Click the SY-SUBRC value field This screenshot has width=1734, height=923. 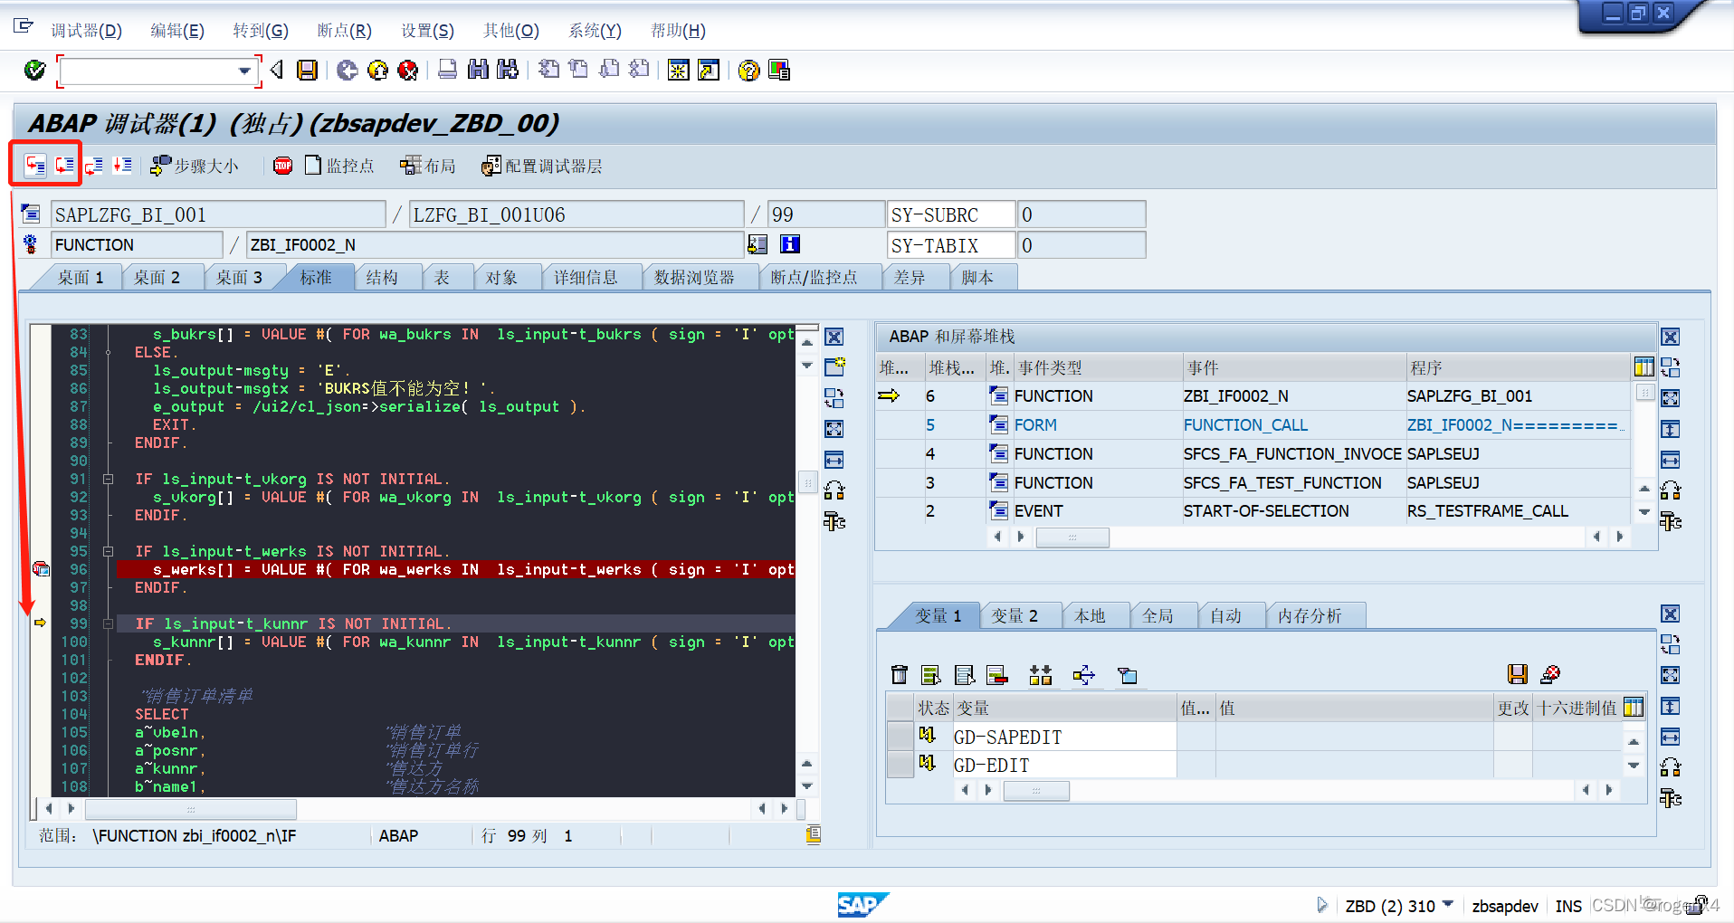coord(1081,215)
